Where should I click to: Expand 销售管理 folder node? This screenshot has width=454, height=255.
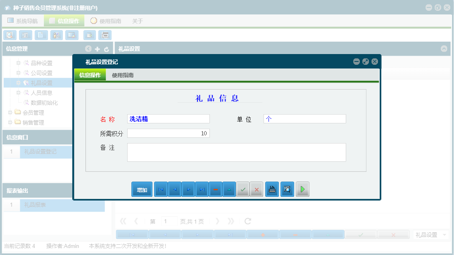click(10, 122)
